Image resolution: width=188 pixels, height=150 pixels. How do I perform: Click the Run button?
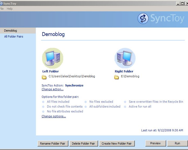[x=177, y=143]
